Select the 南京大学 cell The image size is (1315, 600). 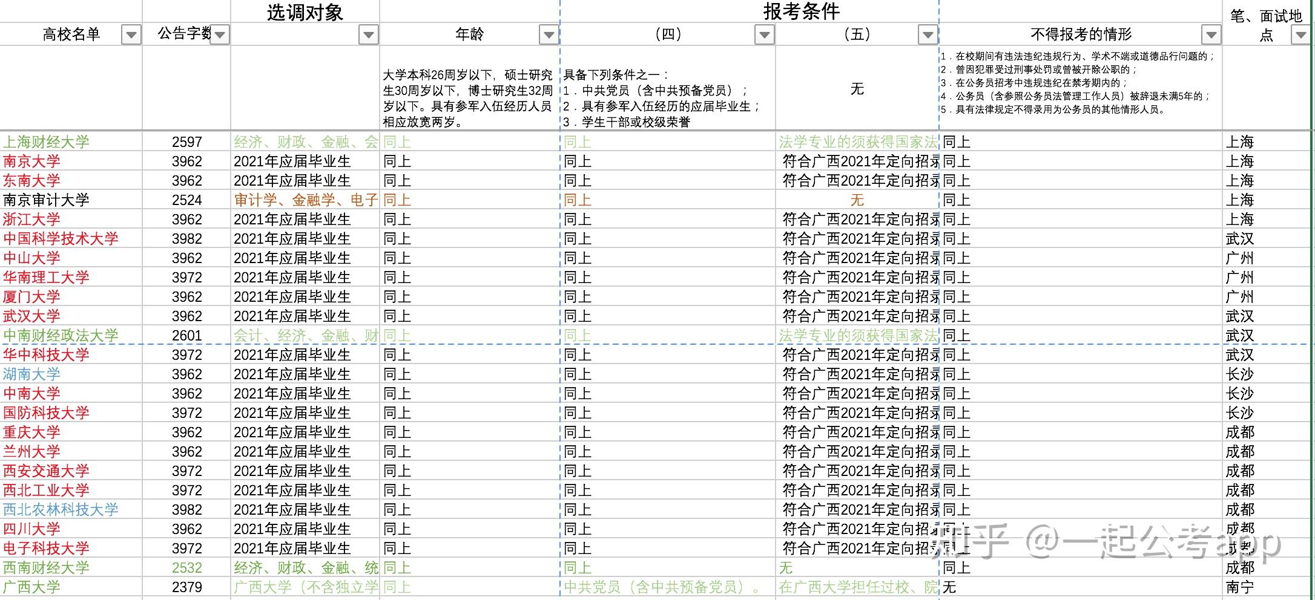pyautogui.click(x=71, y=161)
